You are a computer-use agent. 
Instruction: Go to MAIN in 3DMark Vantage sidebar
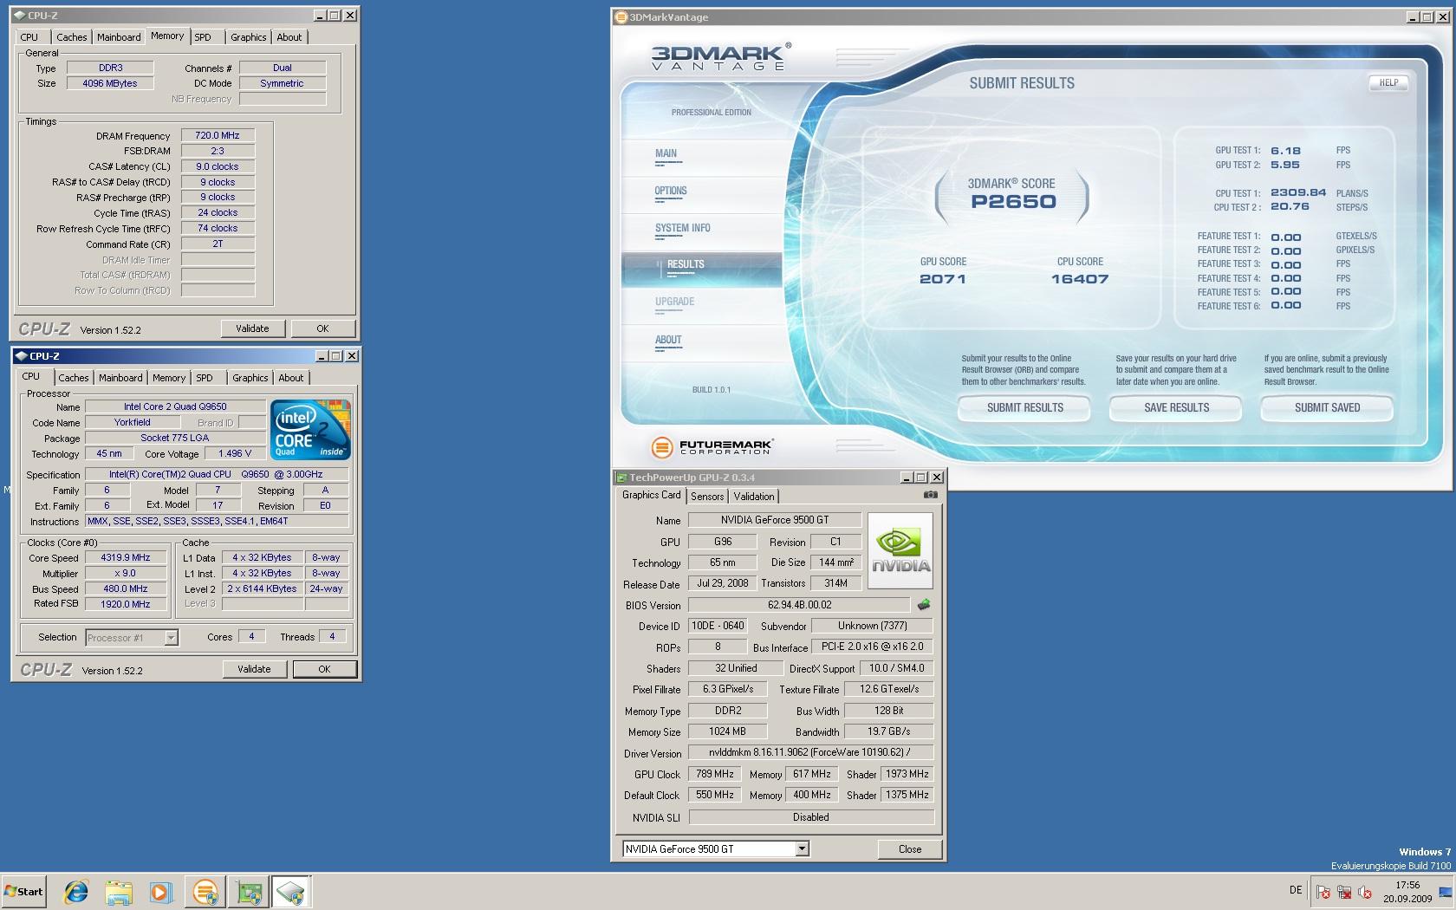point(666,153)
